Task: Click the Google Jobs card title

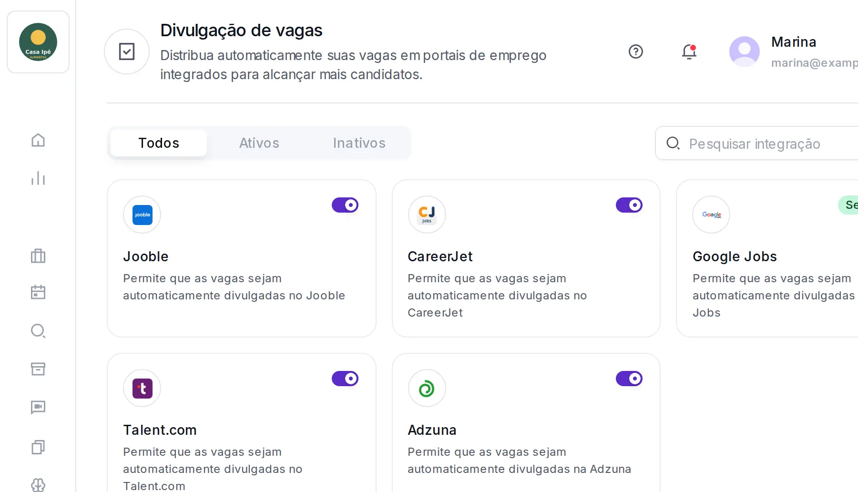Action: pyautogui.click(x=735, y=256)
